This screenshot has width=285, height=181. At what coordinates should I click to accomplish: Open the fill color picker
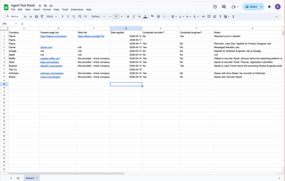click(152, 17)
